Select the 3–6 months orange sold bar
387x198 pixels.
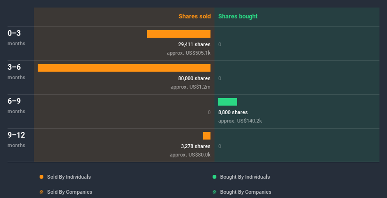pos(124,68)
